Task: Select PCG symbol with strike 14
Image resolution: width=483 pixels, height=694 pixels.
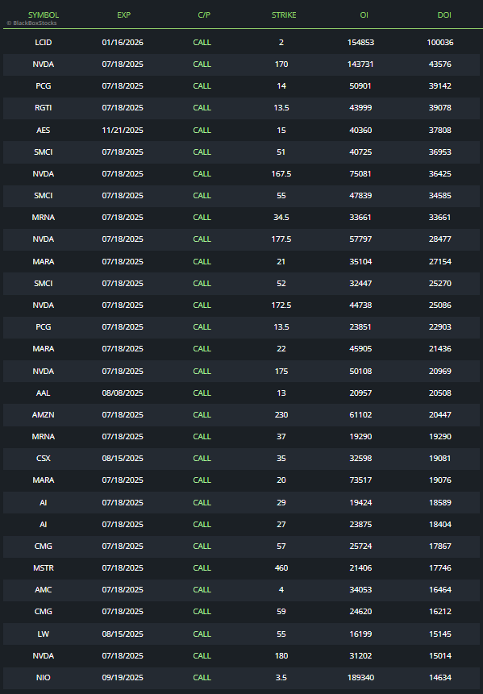Action: (44, 86)
